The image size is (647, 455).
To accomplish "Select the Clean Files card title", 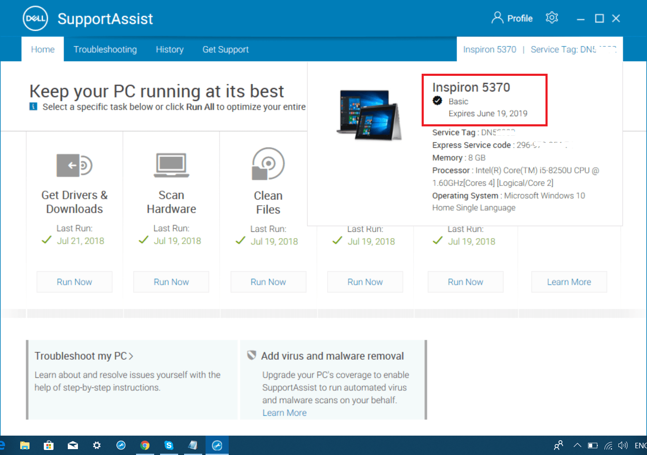I will 268,202.
